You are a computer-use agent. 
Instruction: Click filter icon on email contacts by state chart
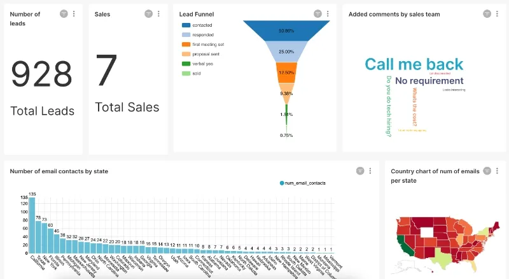pos(360,171)
